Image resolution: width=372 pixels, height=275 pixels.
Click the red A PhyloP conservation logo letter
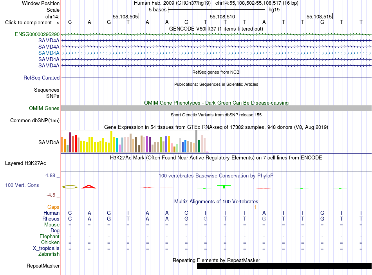tap(89, 187)
